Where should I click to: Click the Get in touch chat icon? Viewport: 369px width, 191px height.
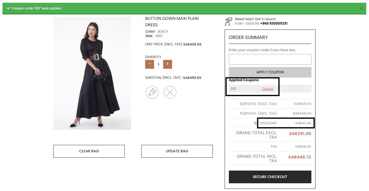coord(228,21)
